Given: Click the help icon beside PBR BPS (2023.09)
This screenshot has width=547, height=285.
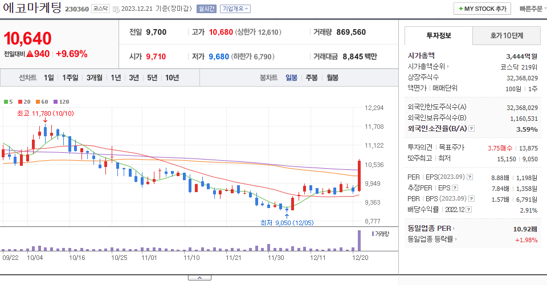Looking at the screenshot, I should [472, 199].
